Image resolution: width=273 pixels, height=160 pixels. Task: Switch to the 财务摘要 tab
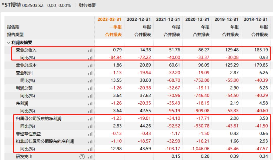[88, 5]
